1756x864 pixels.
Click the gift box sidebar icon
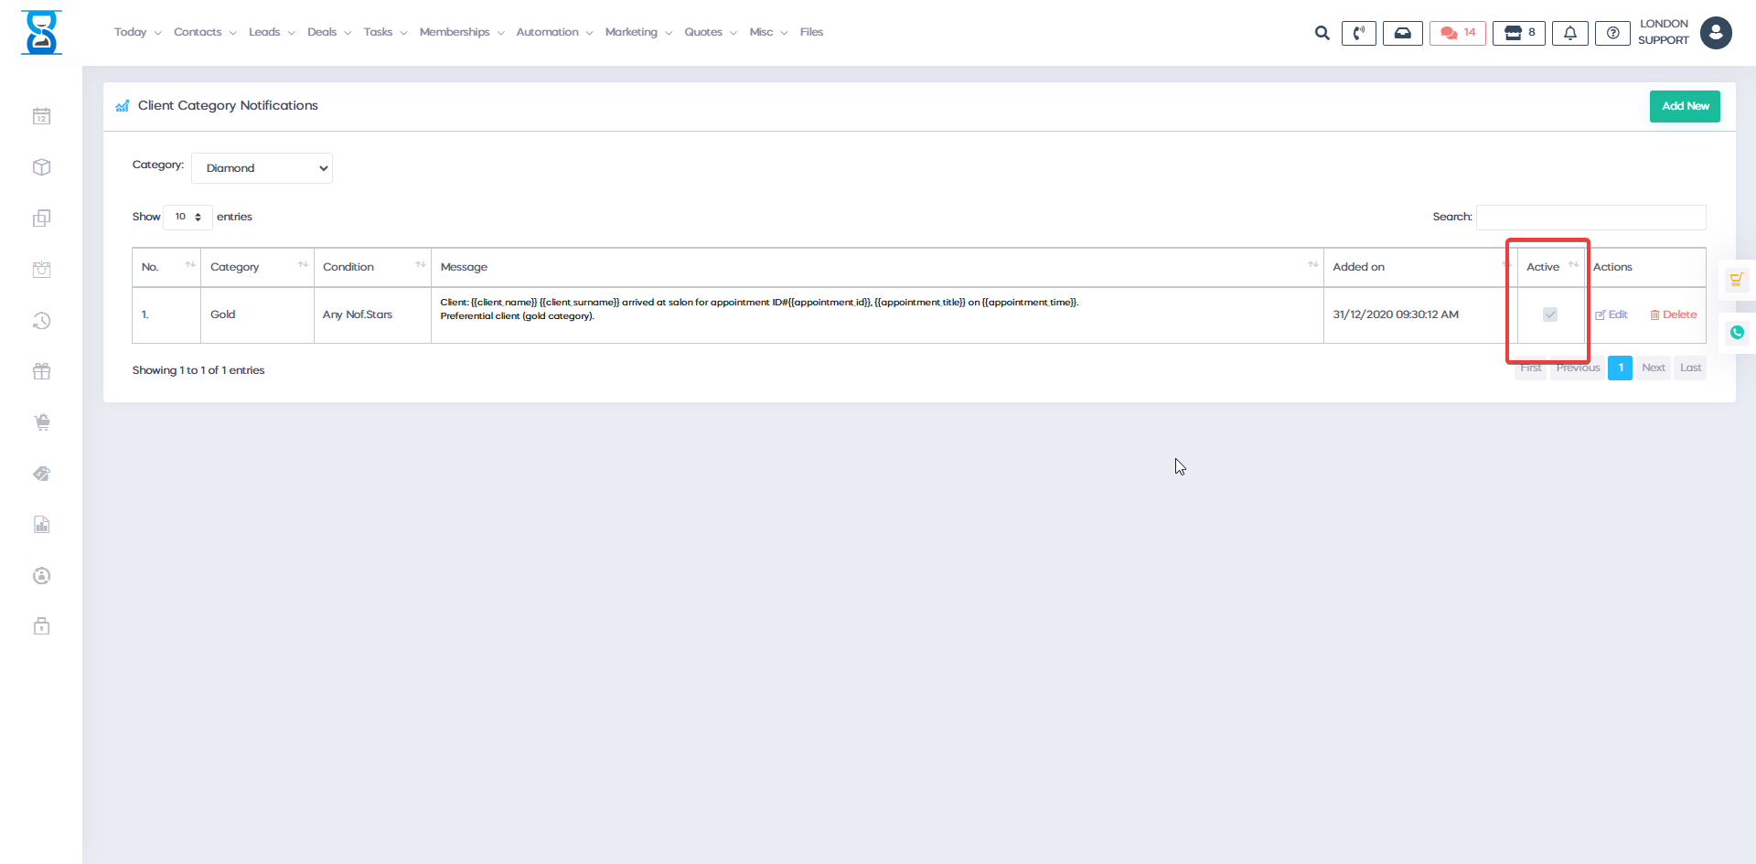pyautogui.click(x=41, y=371)
